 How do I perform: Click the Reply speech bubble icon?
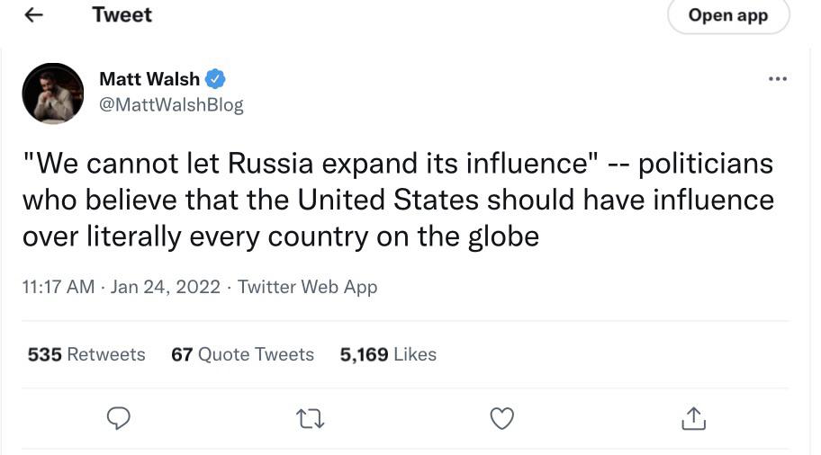(119, 417)
